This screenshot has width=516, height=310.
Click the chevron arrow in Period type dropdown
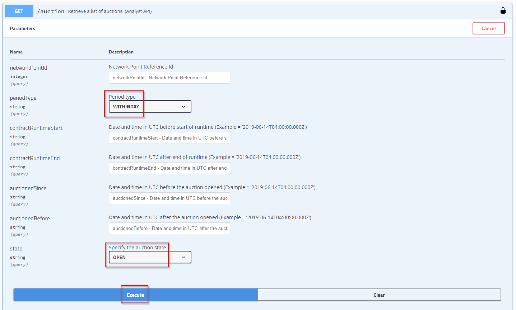tap(183, 107)
